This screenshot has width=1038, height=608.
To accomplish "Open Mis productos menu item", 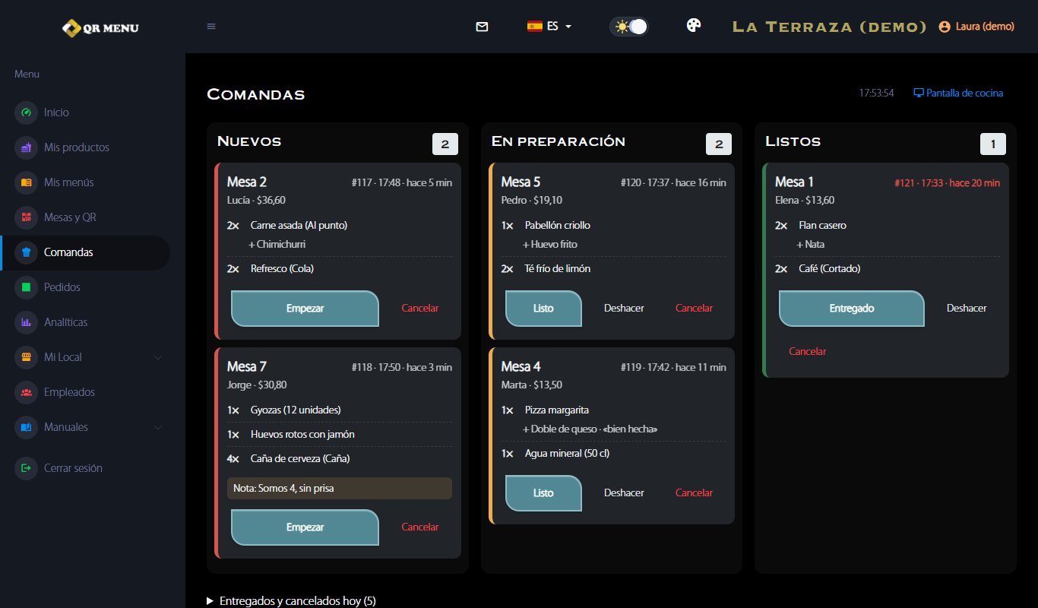I will point(77,147).
